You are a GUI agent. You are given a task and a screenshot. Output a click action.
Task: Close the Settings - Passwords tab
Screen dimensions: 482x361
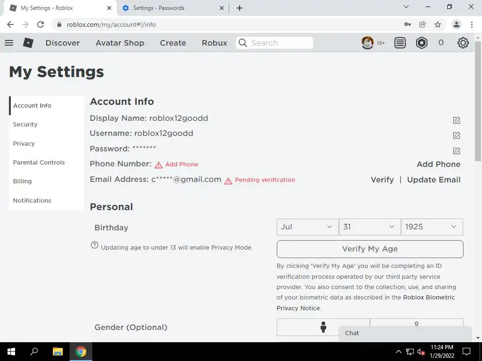click(222, 8)
